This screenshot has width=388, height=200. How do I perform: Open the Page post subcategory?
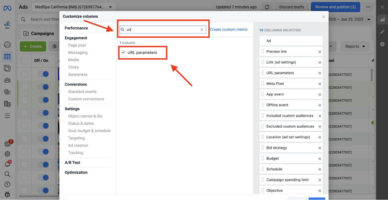click(x=77, y=45)
